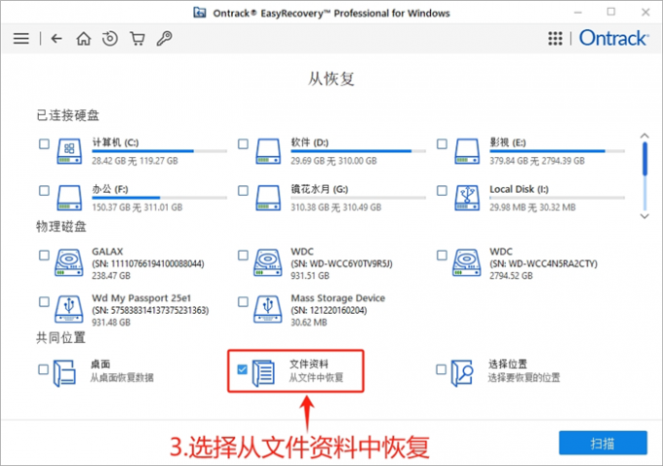Viewport: 663px width, 466px height.
Task: Check the 影视 (E:) drive checkbox
Action: [442, 143]
